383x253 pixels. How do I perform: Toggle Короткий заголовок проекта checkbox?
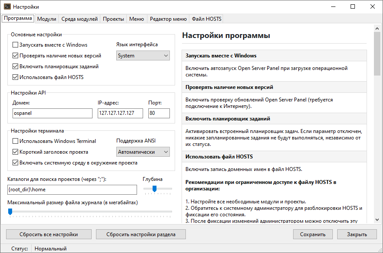pyautogui.click(x=16, y=152)
